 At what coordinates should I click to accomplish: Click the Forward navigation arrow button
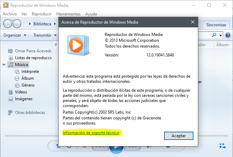[x=17, y=24]
